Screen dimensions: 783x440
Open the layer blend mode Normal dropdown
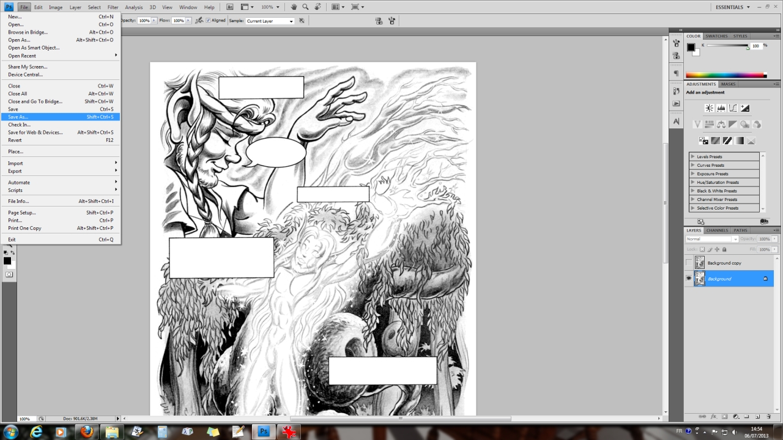(x=712, y=239)
